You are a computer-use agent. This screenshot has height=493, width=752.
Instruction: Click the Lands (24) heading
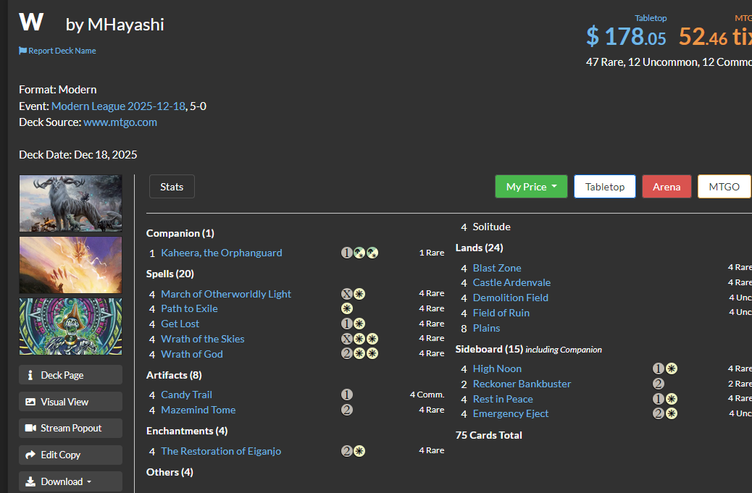479,248
